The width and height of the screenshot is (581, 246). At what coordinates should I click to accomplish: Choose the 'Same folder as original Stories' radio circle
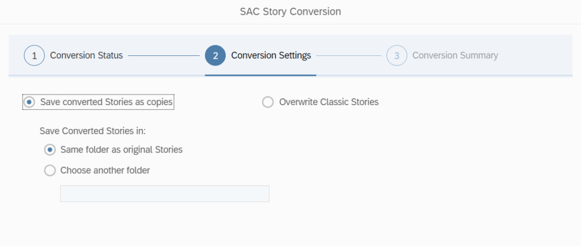[50, 150]
